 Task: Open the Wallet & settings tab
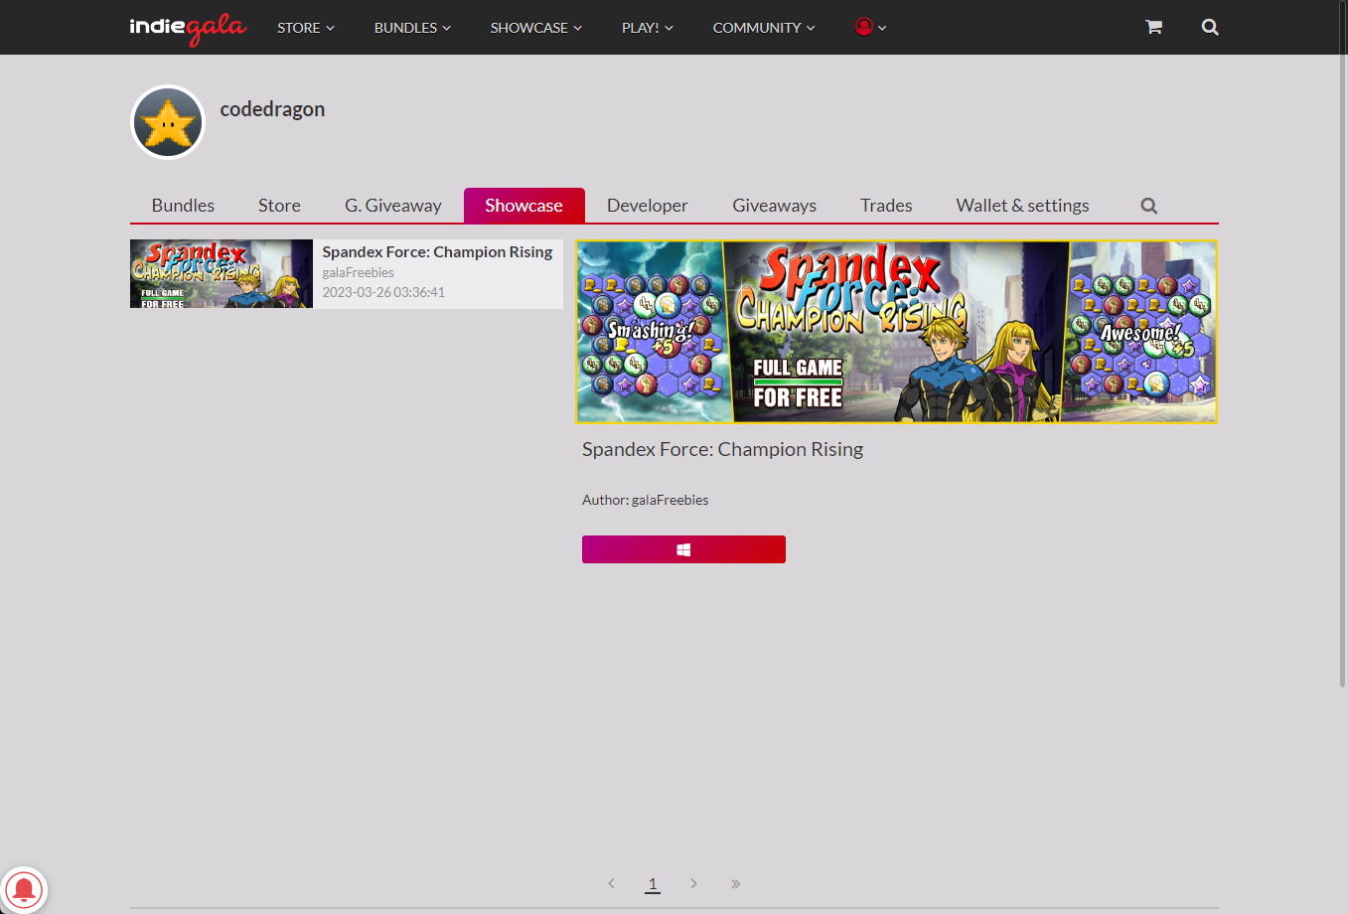1022,206
